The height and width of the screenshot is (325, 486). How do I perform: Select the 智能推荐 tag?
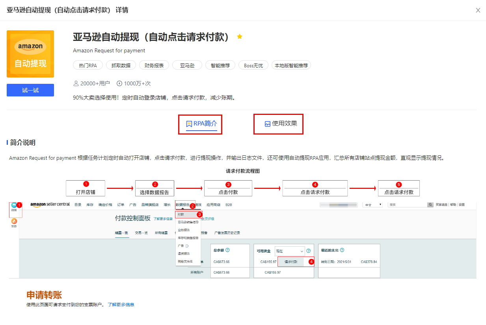(220, 65)
